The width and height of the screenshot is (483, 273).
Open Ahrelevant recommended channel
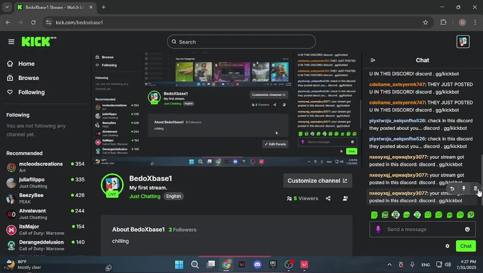pos(45,214)
